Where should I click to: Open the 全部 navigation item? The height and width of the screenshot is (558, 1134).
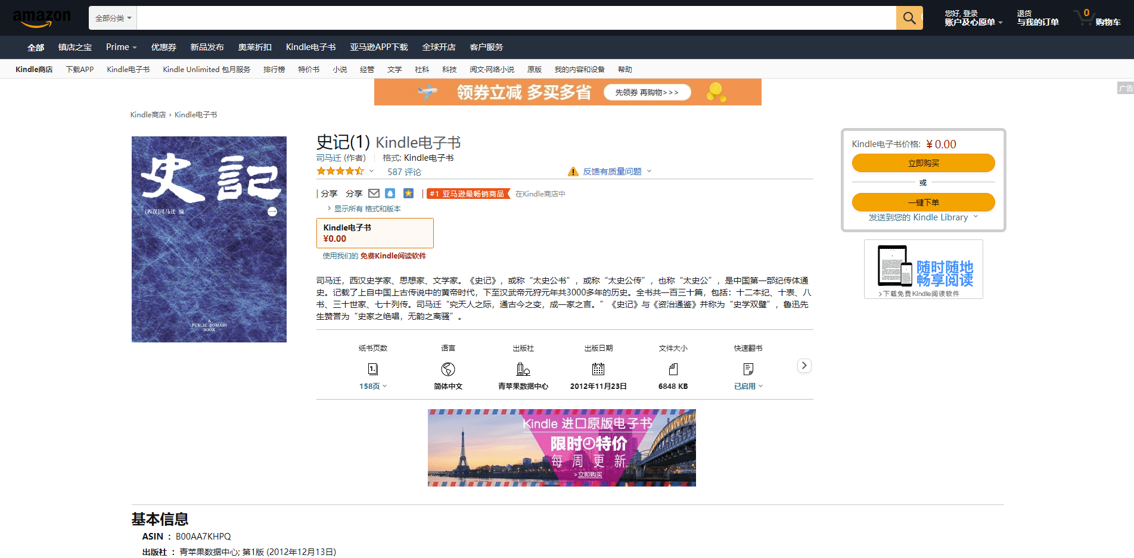point(36,48)
